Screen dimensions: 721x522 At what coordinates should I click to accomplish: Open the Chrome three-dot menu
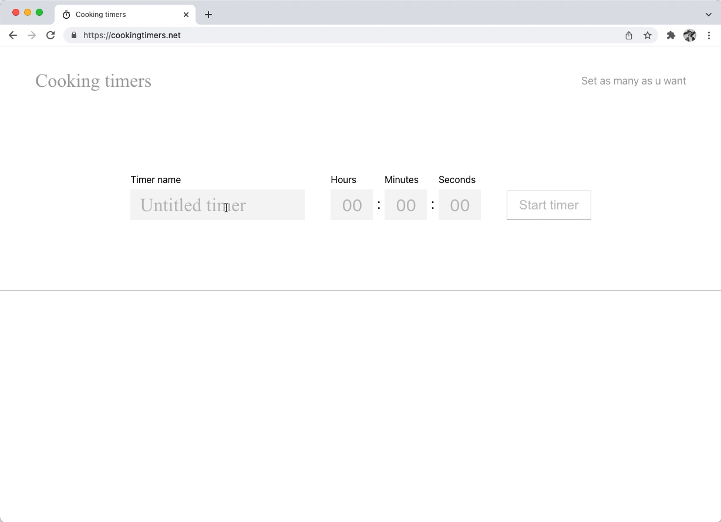click(x=710, y=35)
